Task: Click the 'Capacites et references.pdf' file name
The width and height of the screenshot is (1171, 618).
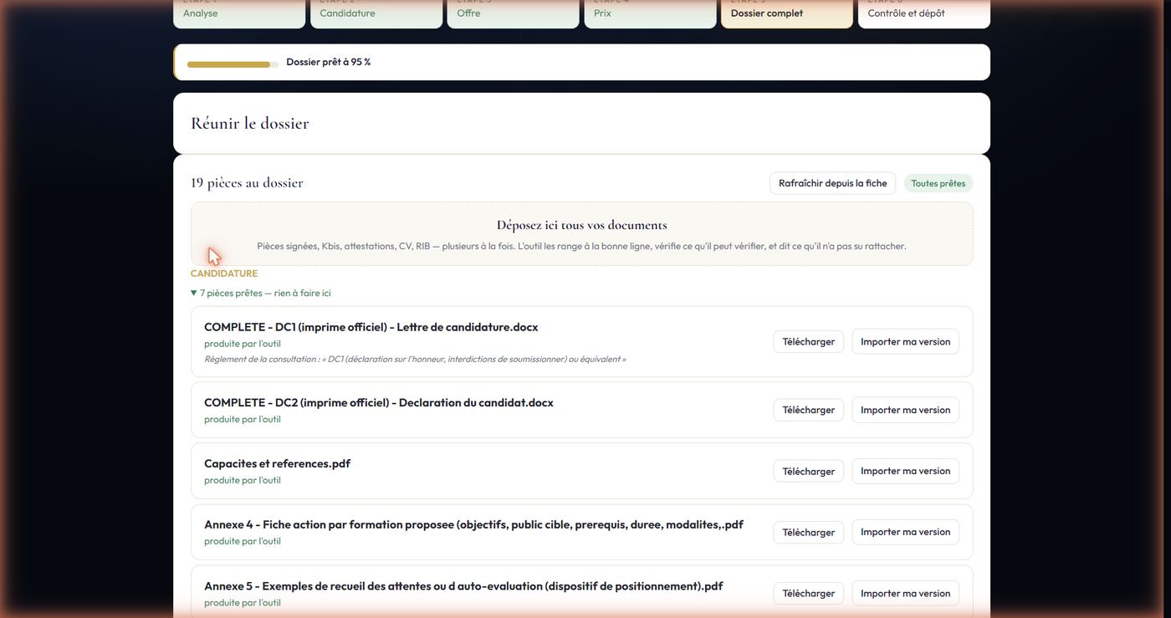Action: (277, 463)
